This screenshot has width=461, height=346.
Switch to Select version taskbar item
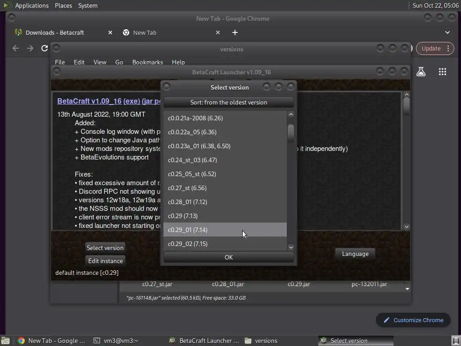click(x=356, y=341)
